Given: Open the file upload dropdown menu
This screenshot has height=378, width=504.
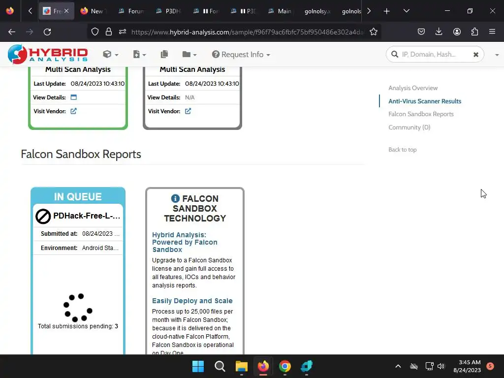Looking at the screenshot, I should pyautogui.click(x=139, y=54).
